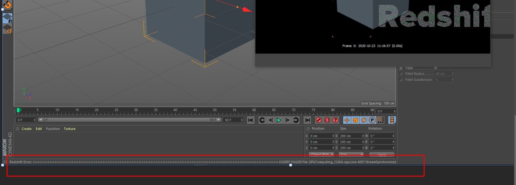The image size is (516, 185).
Task: Click Size X 200 cm field
Action: (x=352, y=136)
